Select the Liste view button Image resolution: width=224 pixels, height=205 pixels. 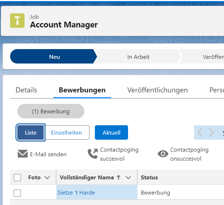coord(31,133)
